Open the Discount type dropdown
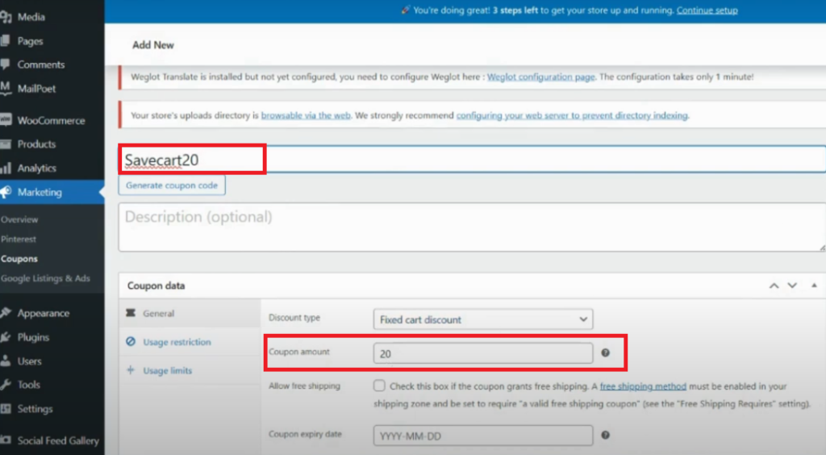Screen dimensions: 826x455 click(x=482, y=319)
